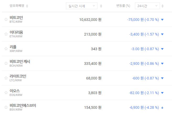Viewport: 172px width, 114px height.
Task: Click down triangle beside EOS's -2.11 %
Action: 162,93
